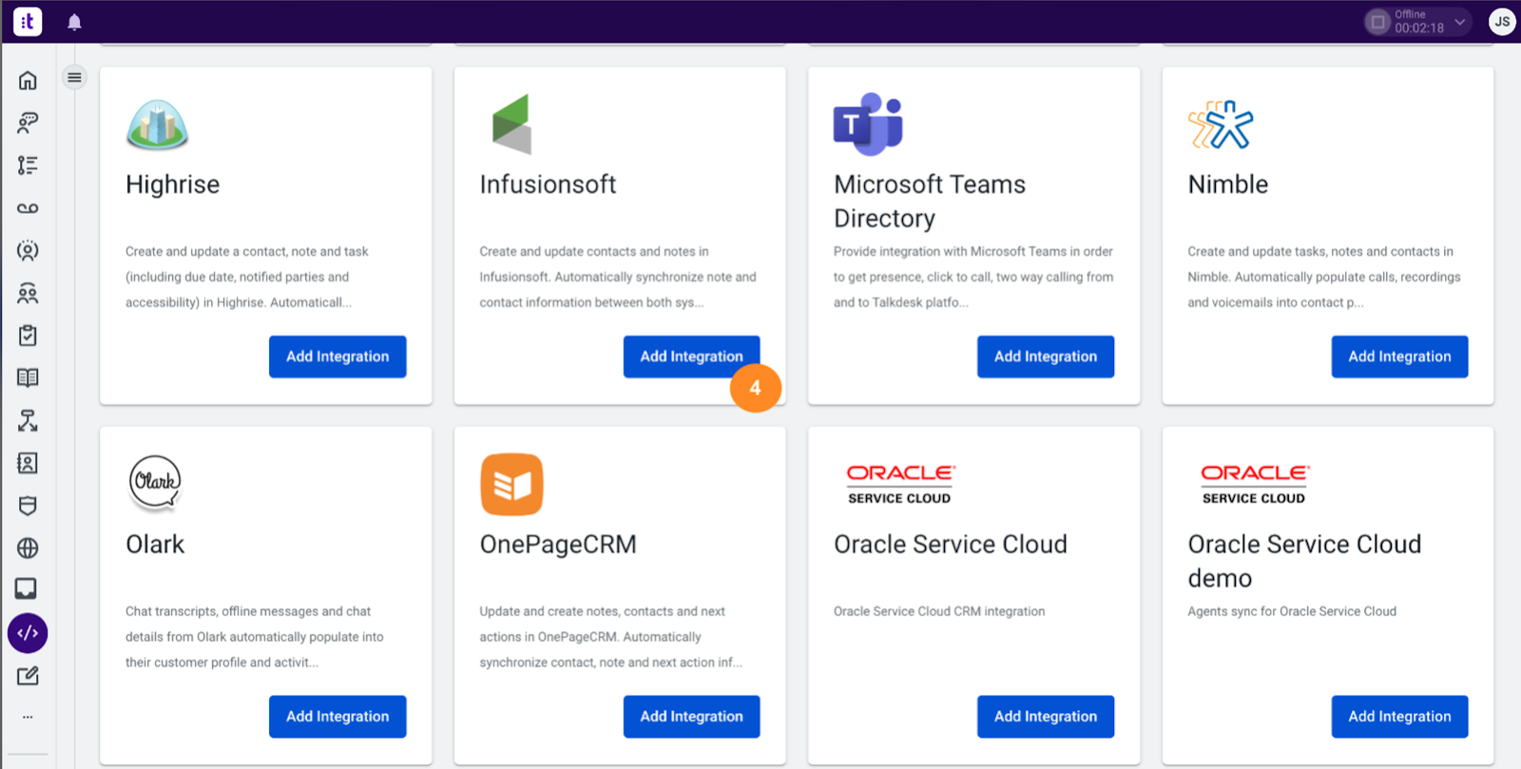Screen dimensions: 1521x769
Task: Add the OnePageCRM integration
Action: pos(691,717)
